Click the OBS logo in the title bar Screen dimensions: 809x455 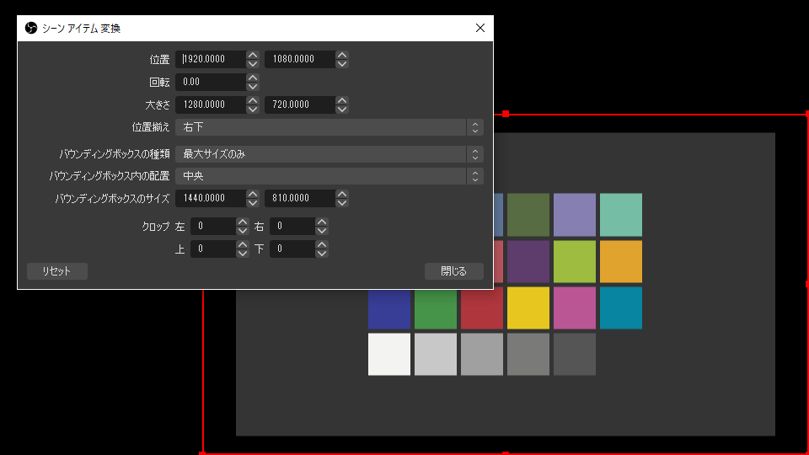[30, 28]
